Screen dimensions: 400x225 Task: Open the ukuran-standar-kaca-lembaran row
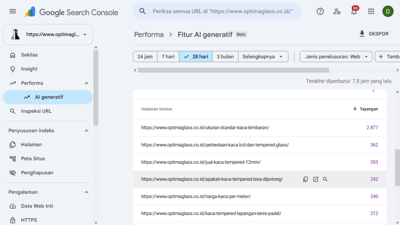259,128
